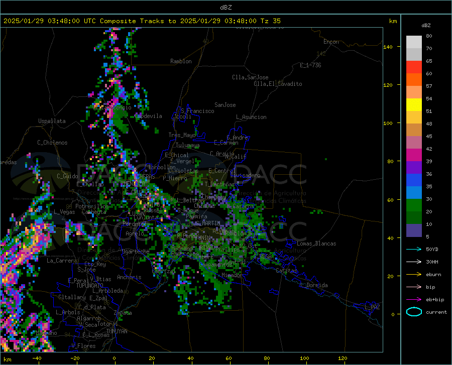Select the yellow 51 dBZ color swatch
The width and height of the screenshot is (452, 365).
click(414, 105)
